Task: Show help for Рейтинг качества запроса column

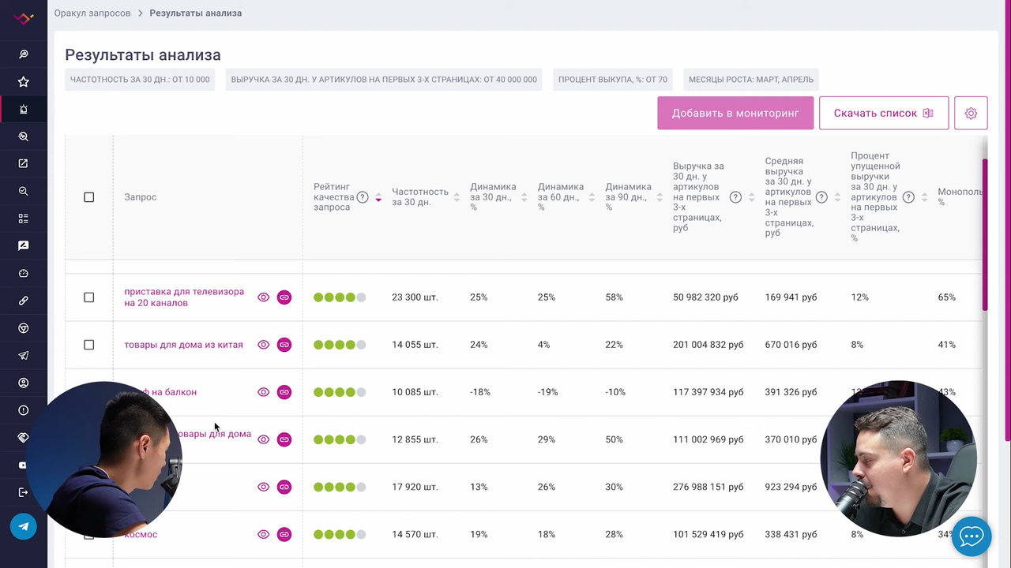Action: pos(363,197)
